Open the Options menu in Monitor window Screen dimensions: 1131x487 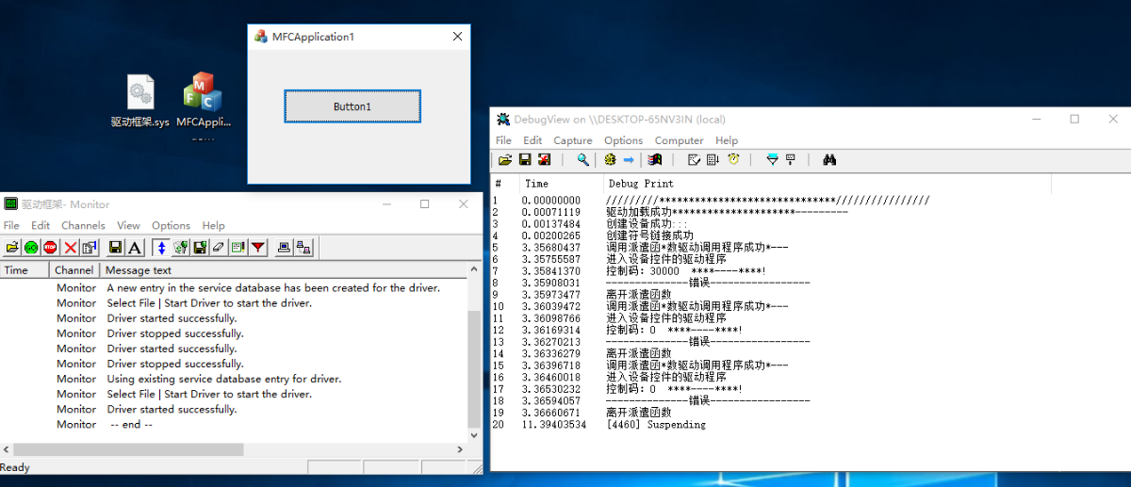172,226
